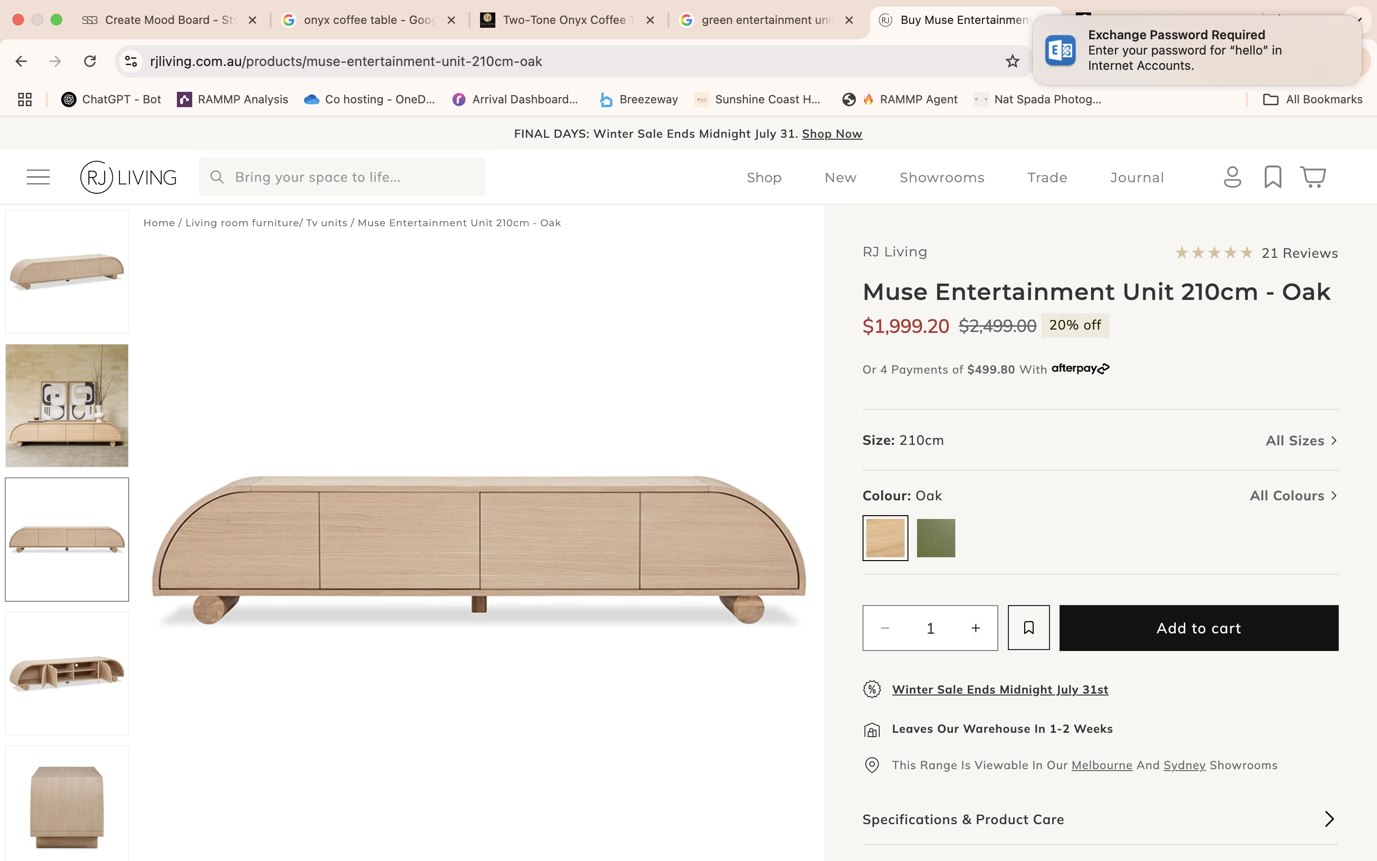The image size is (1377, 861).
Task: Open the hamburger navigation menu
Action: pos(38,177)
